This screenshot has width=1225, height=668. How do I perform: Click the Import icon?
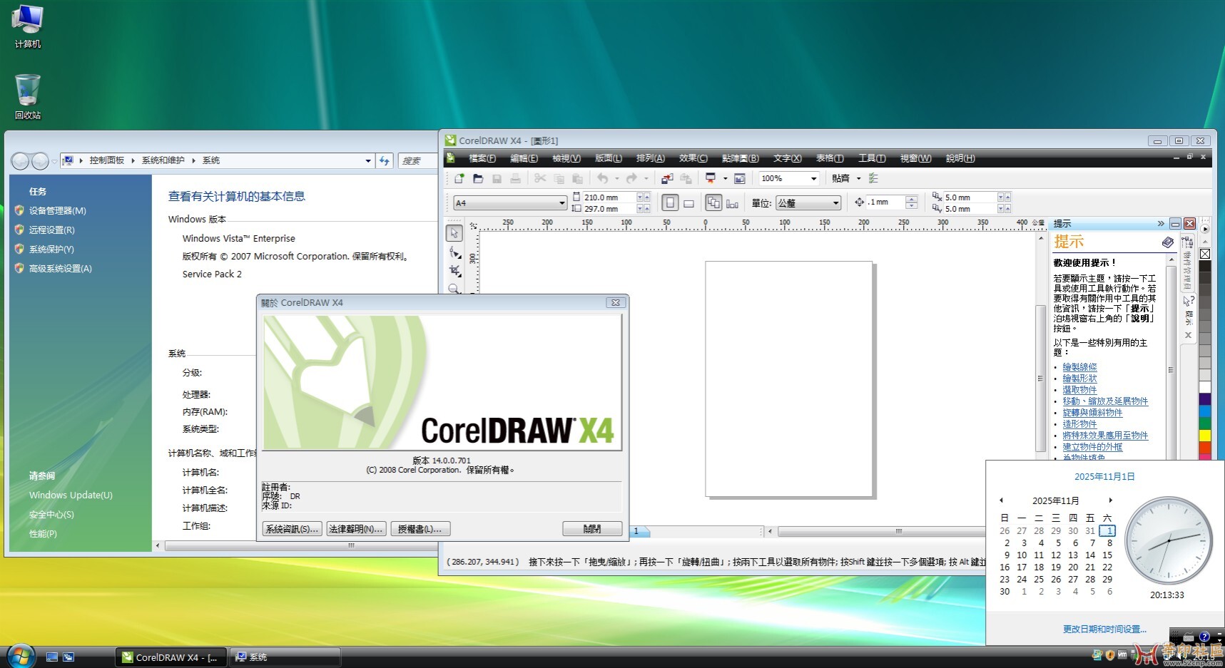tap(668, 178)
